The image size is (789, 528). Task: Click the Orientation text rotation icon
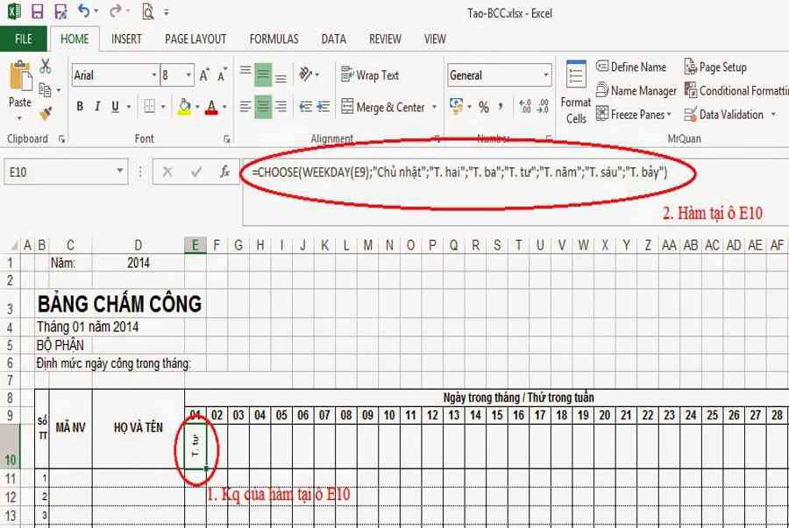click(305, 74)
